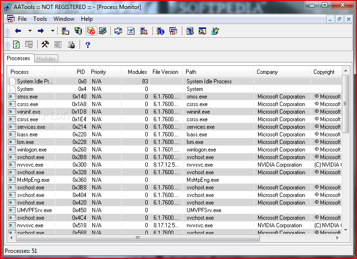Select the smss.exe process name
Viewport: 357px width, 259px height.
[x=27, y=97]
